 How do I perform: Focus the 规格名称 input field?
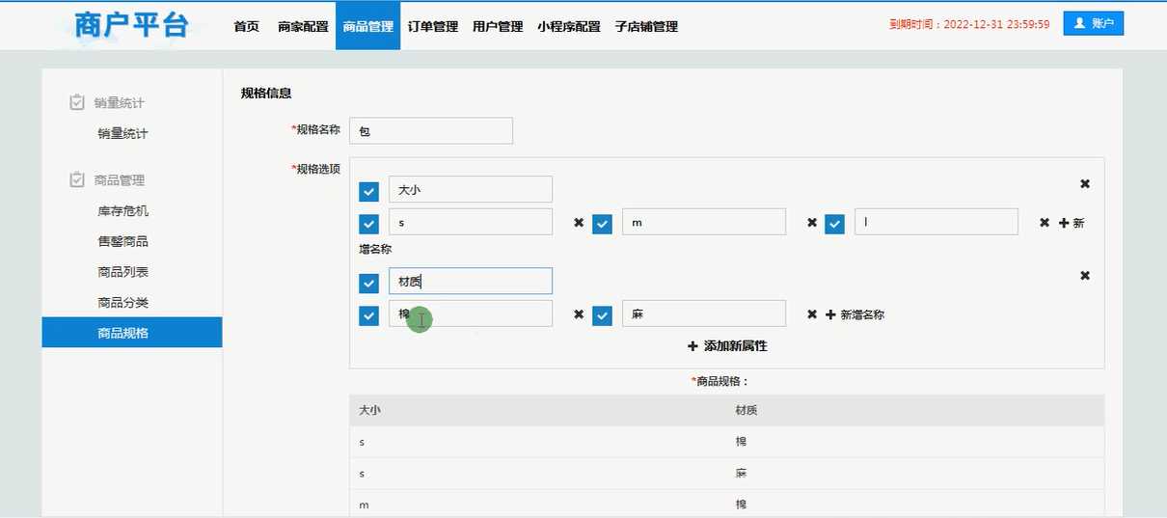pos(431,131)
